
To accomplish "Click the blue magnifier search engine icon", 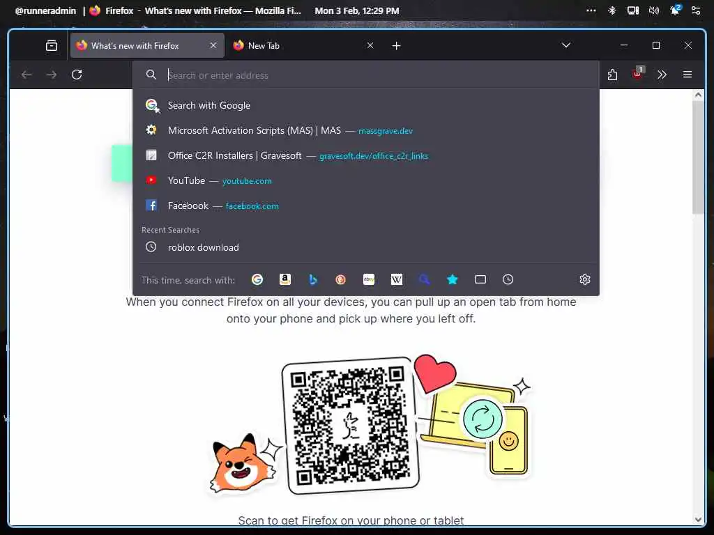I will pos(425,279).
